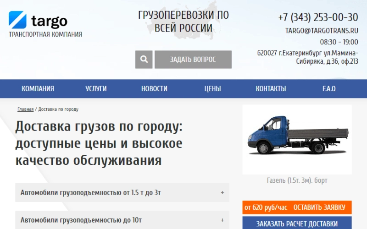
Task: Open search with the magnifier icon
Action: pyautogui.click(x=144, y=60)
